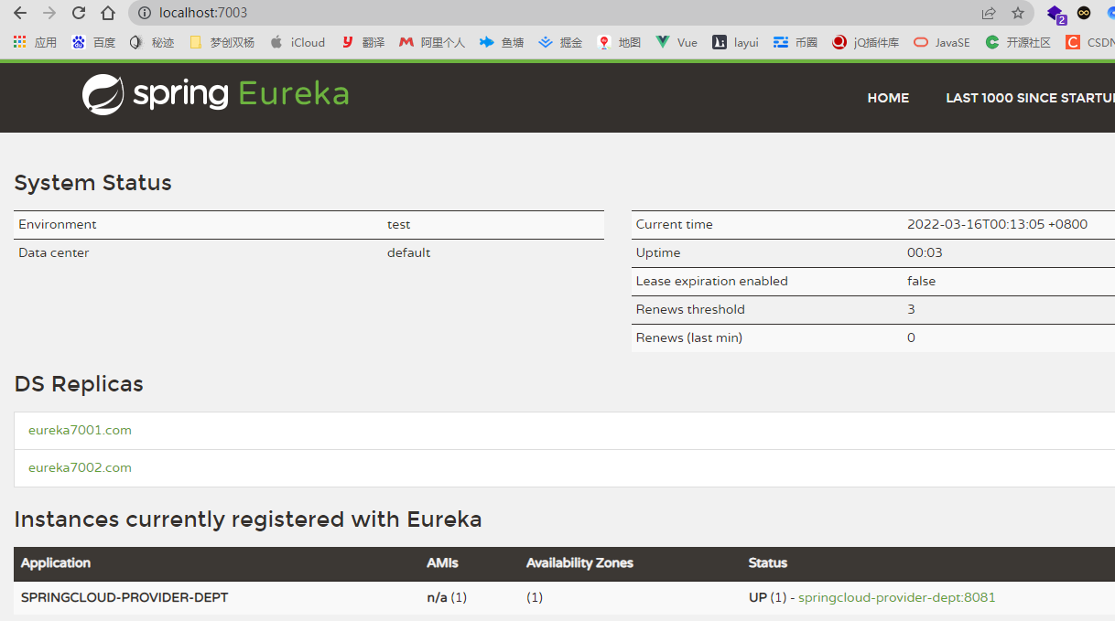This screenshot has width=1115, height=621.
Task: Open the 阿里个人 bookmark
Action: 432,42
